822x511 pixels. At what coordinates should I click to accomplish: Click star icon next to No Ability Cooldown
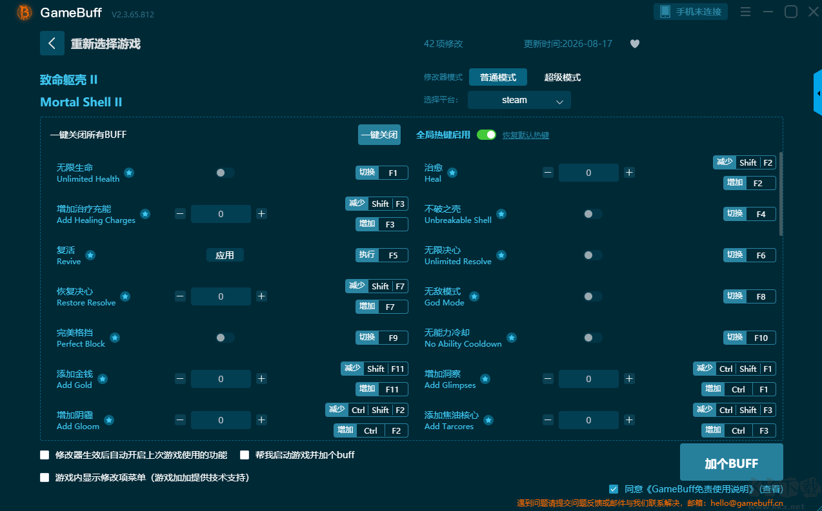(x=512, y=338)
